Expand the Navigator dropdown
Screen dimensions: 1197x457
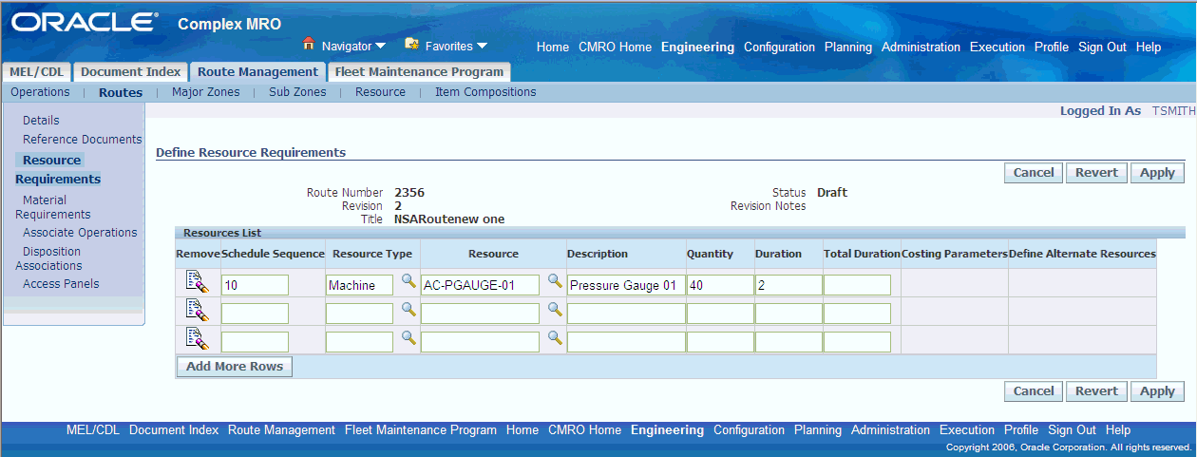coord(381,46)
